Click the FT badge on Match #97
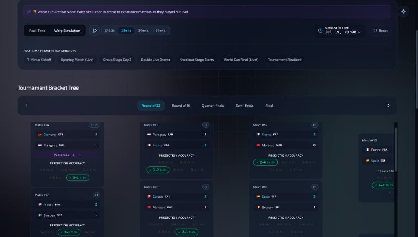Image resolution: width=418 pixels, height=237 pixels. (315, 125)
